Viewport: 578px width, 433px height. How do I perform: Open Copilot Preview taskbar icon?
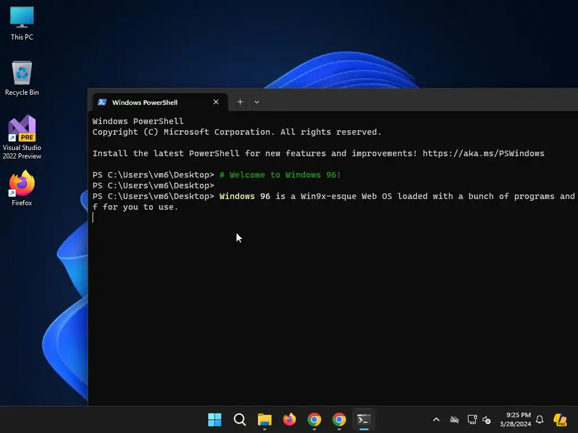[560, 419]
